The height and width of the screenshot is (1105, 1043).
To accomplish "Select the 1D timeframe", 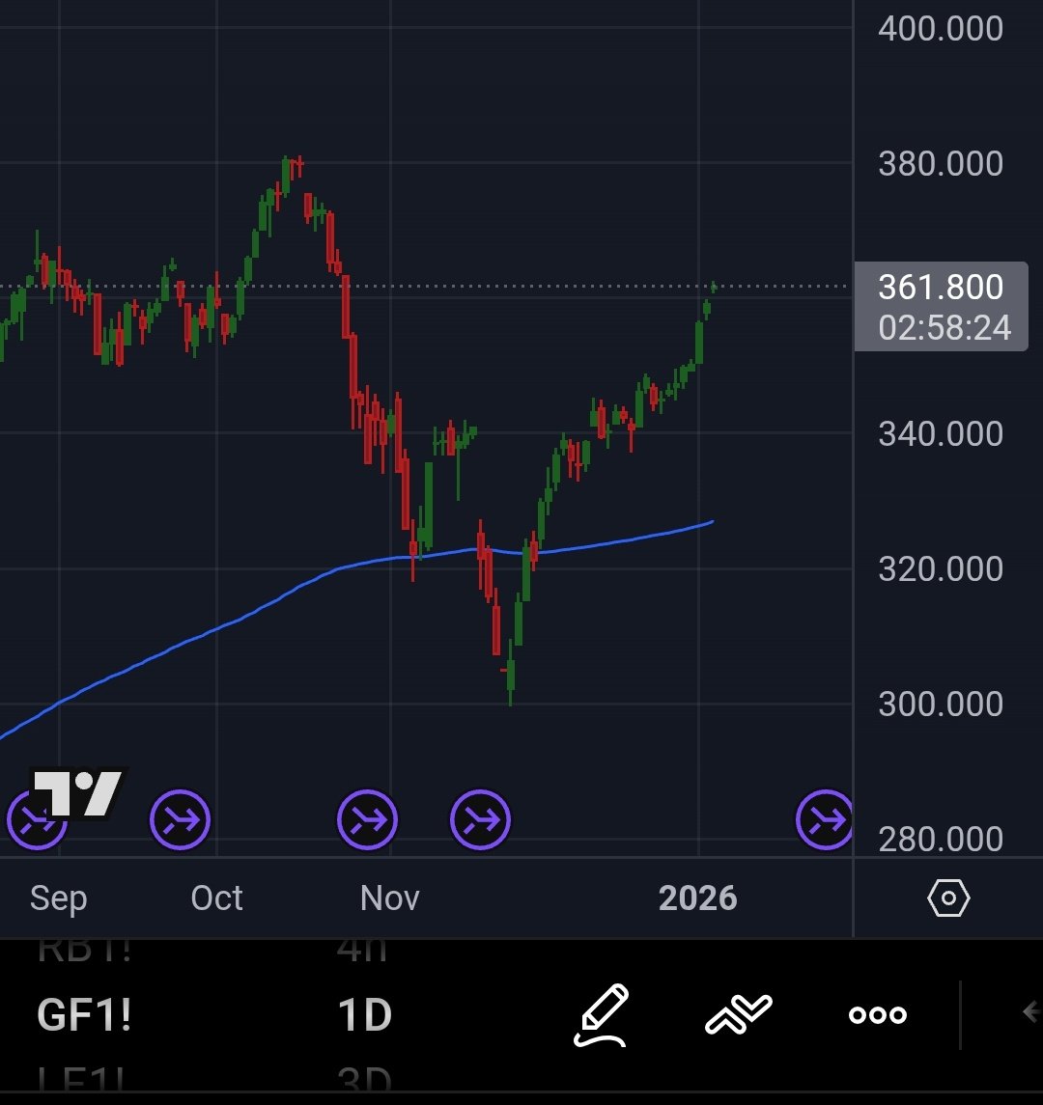I will click(365, 1015).
